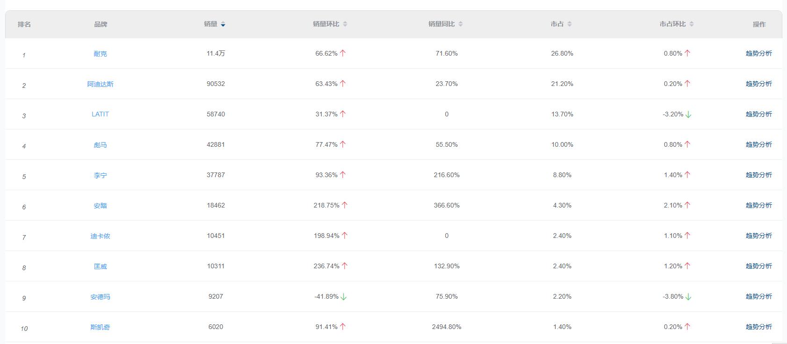Select the 安踏 brand link
Screen dimensions: 787x344
click(x=100, y=206)
